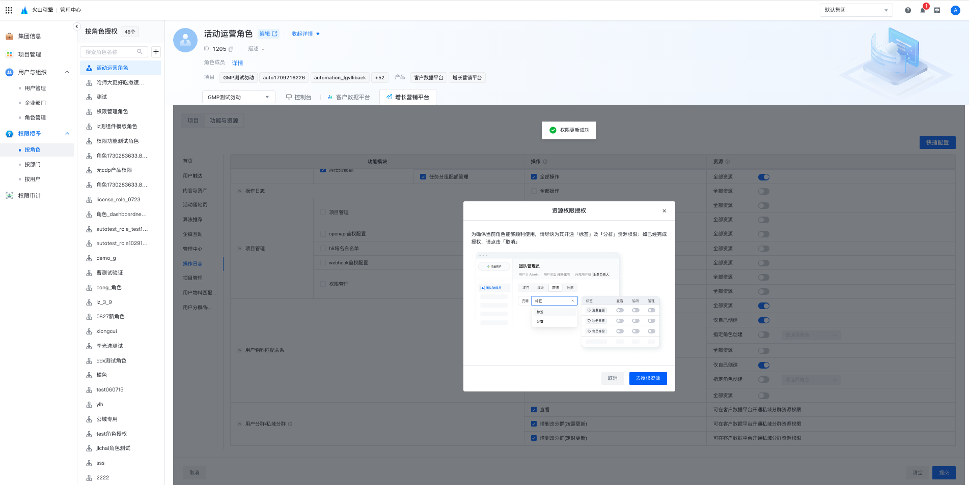Select the 增长营销平台 tab
969x485 pixels.
click(407, 97)
